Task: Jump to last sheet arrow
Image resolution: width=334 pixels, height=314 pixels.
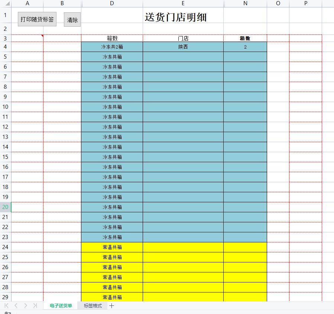Action: (35, 306)
